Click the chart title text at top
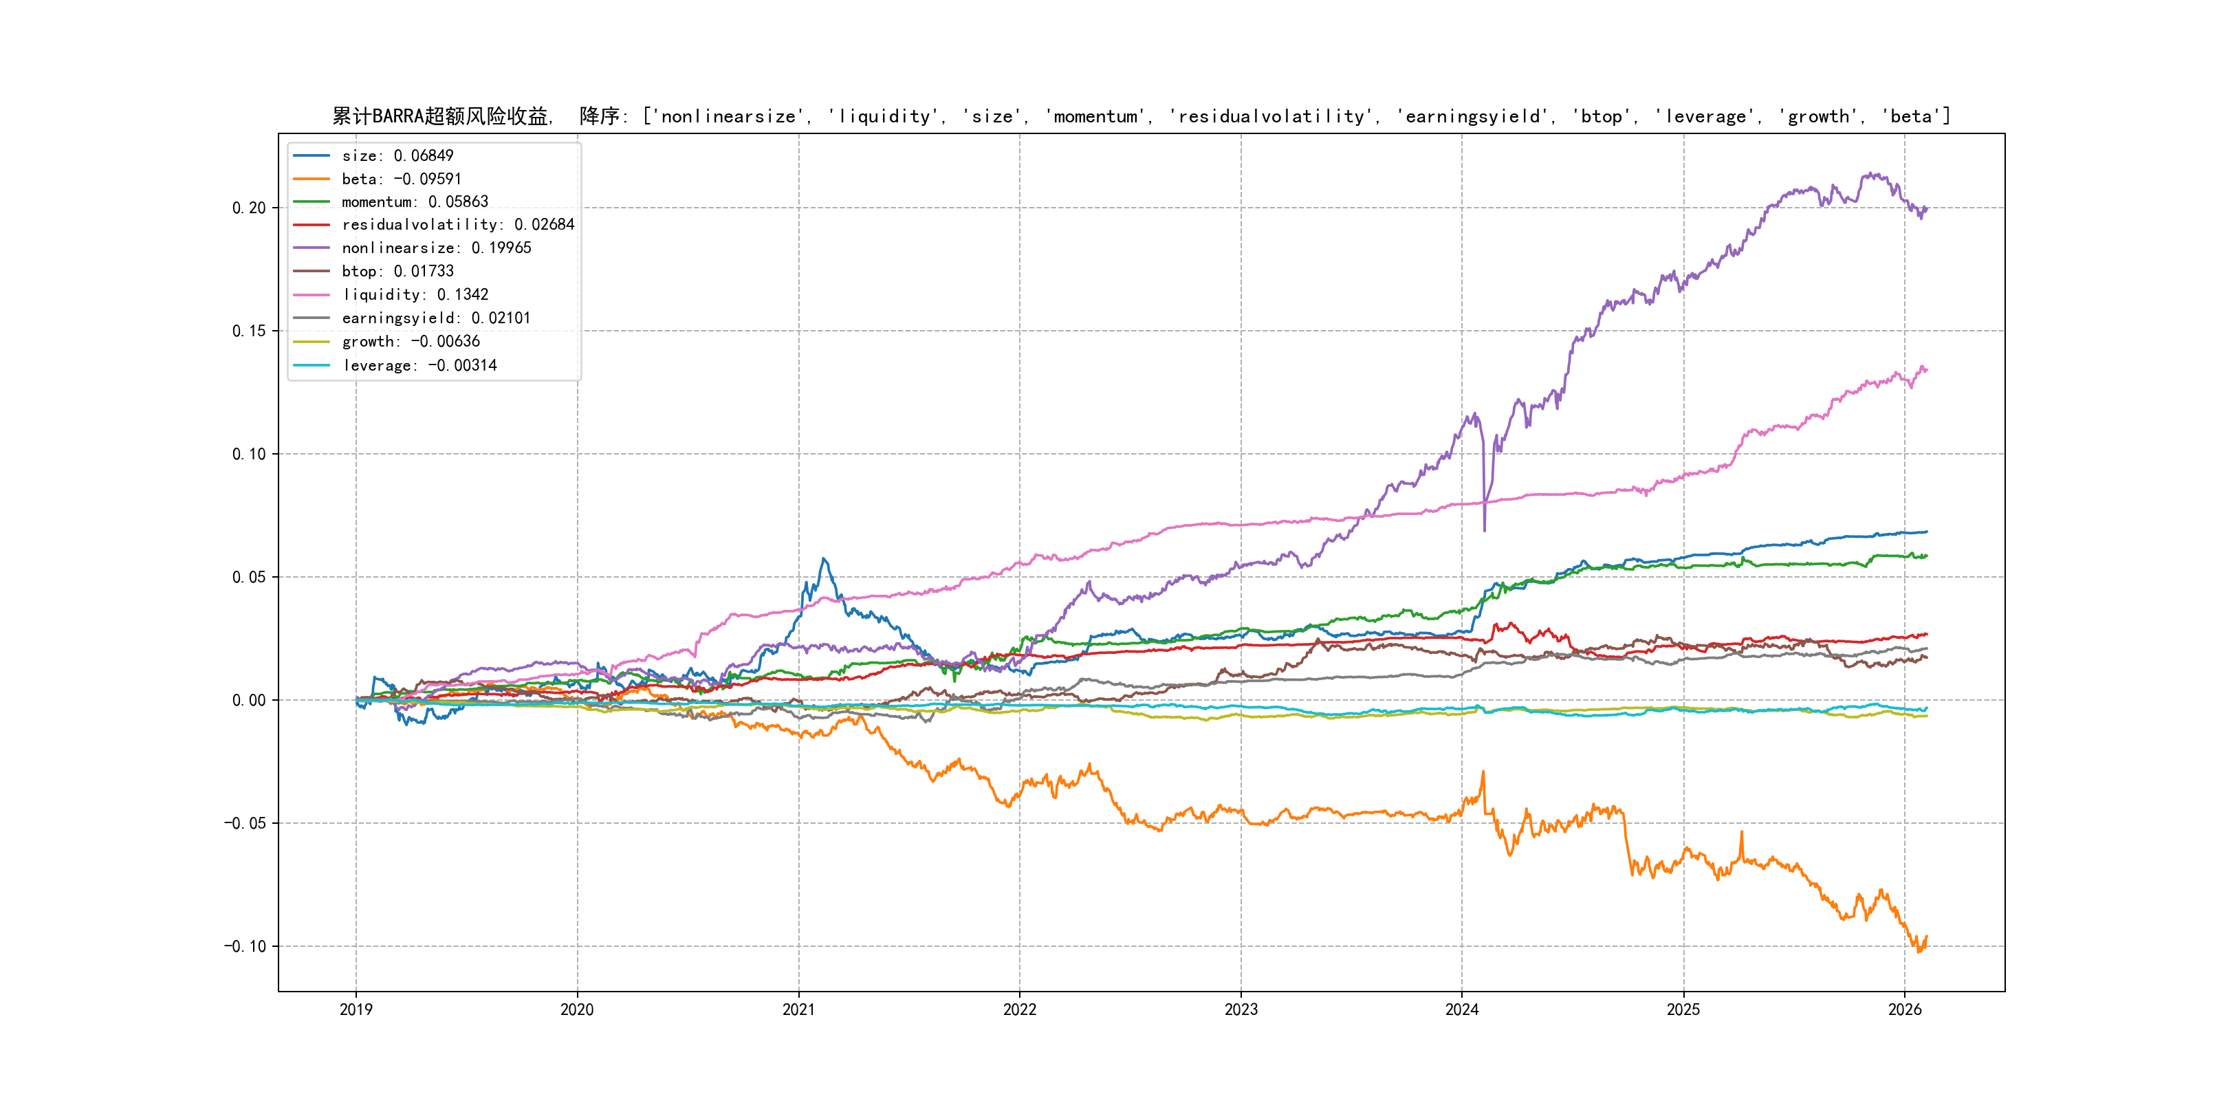 click(1141, 116)
